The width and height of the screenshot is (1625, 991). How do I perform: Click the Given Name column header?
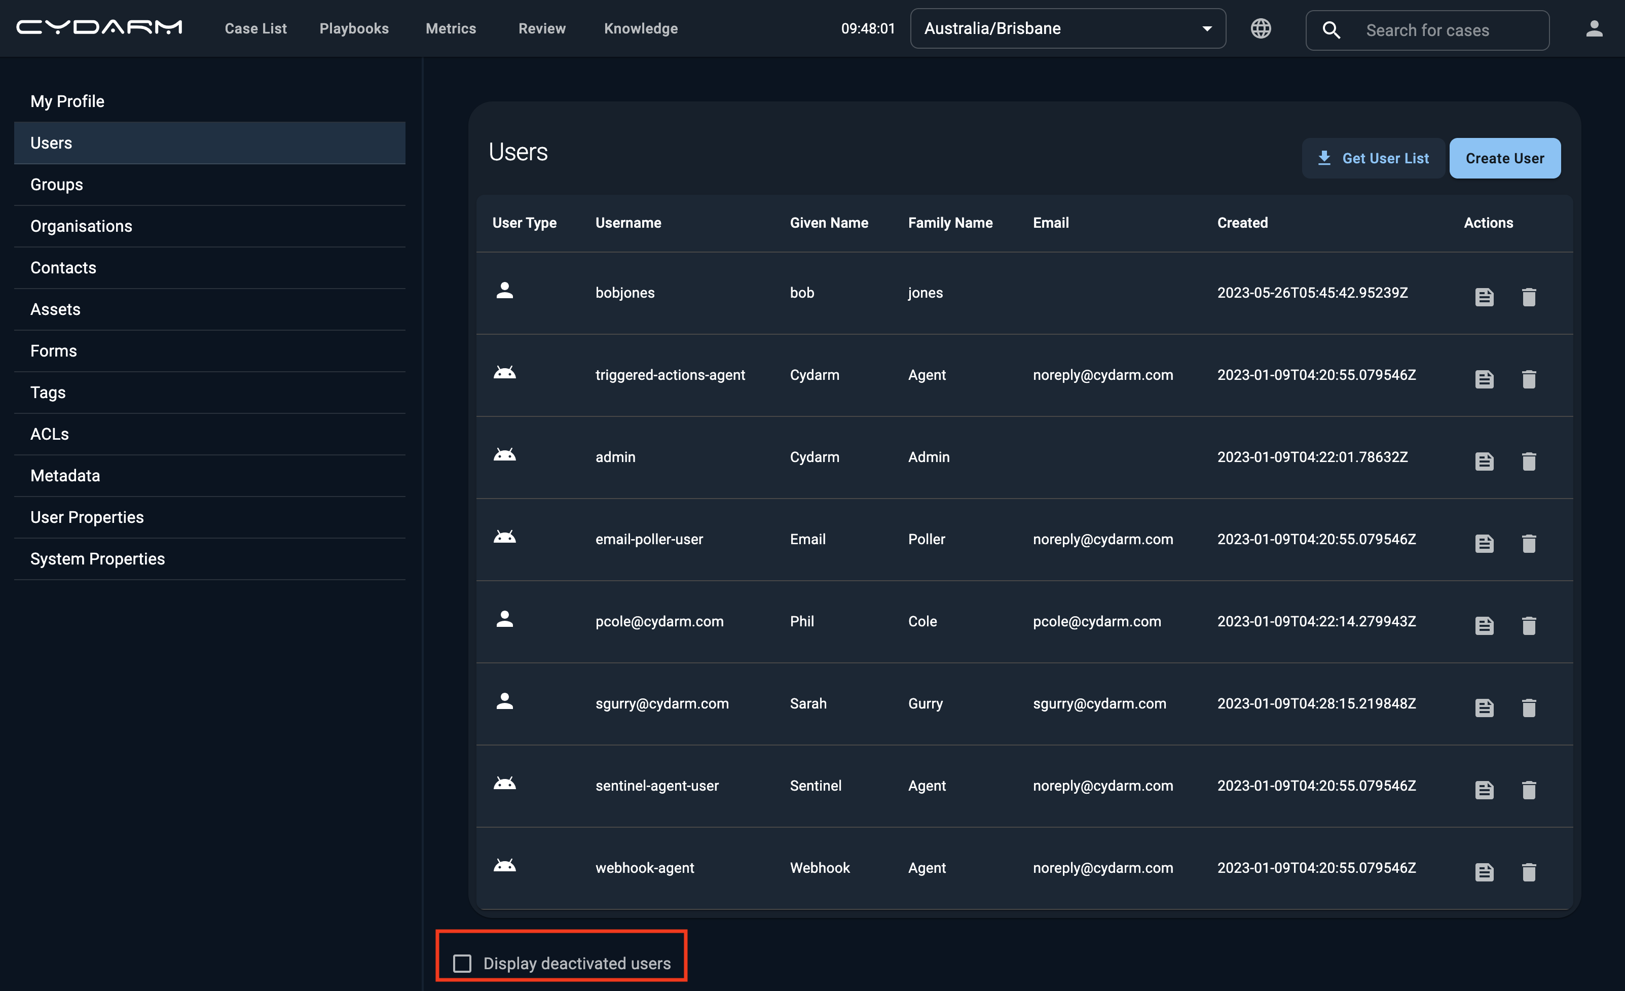829,223
